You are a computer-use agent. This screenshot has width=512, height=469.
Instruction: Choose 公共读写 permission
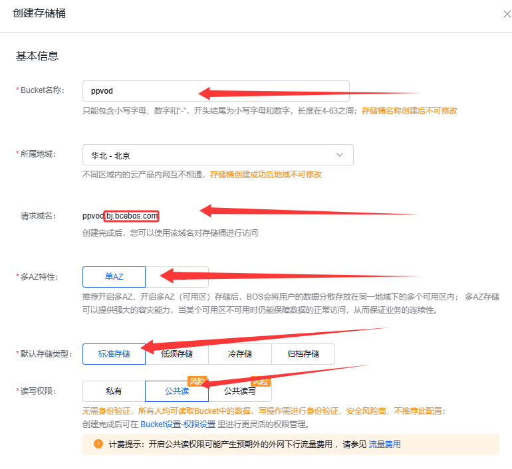[240, 391]
